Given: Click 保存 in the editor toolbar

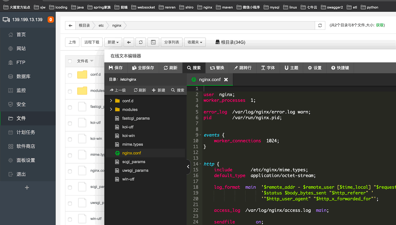Looking at the screenshot, I should (x=116, y=68).
